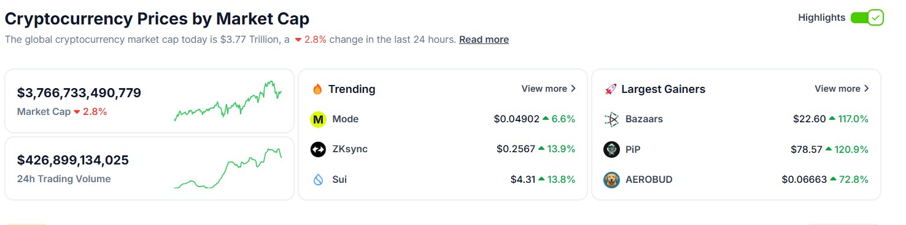
Task: Open the Bazaars coin name link
Action: [x=644, y=119]
